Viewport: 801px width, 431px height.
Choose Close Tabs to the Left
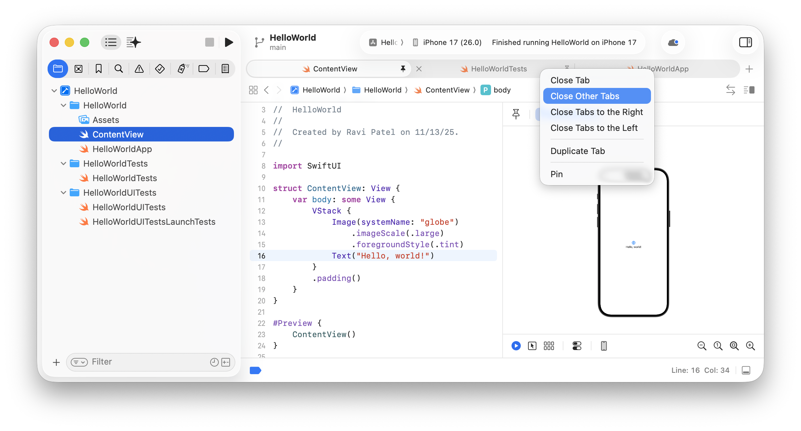594,128
